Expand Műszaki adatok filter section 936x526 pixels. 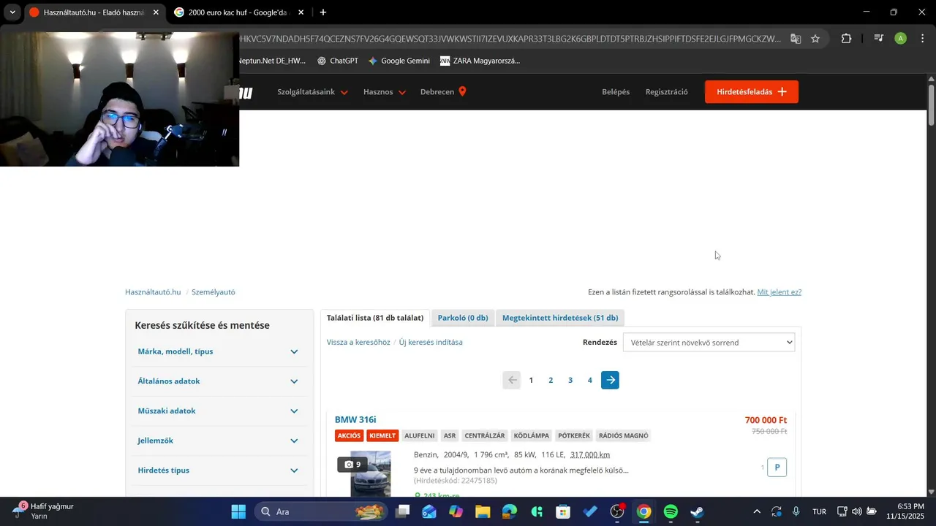point(219,411)
